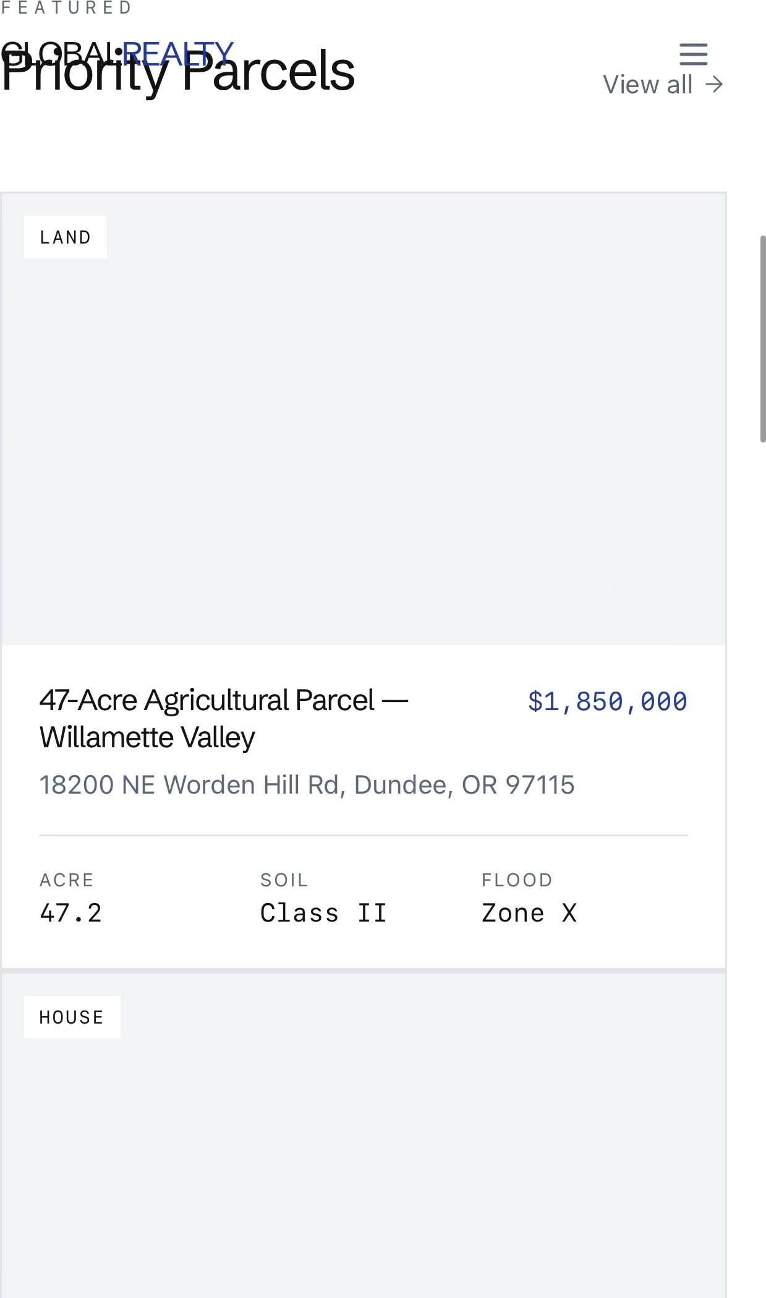Click the 47.2 acre value
The height and width of the screenshot is (1298, 766).
[x=70, y=913]
